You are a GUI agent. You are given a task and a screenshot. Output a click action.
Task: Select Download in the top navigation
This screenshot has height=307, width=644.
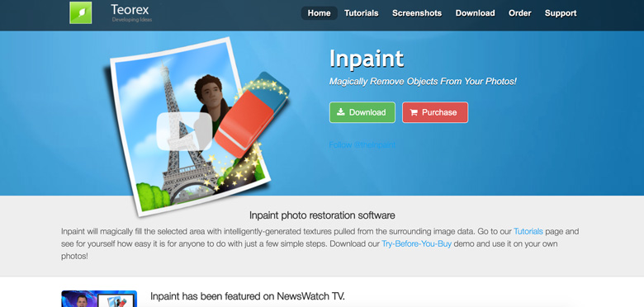tap(476, 13)
